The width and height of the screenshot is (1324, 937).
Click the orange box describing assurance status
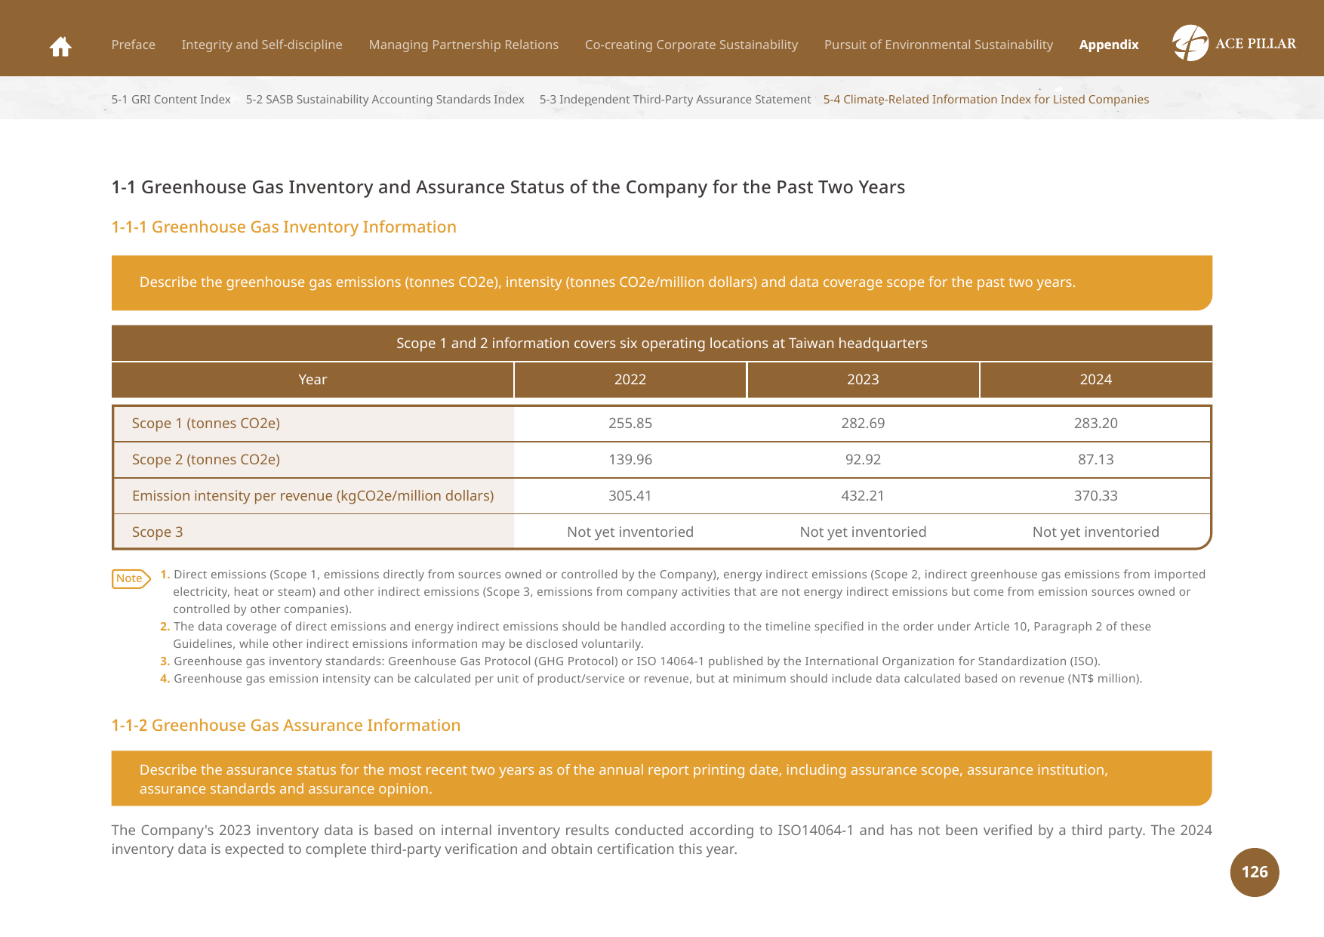tap(662, 778)
